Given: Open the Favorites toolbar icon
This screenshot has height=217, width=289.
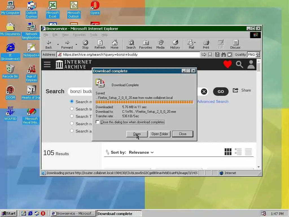Looking at the screenshot, I should (x=145, y=44).
